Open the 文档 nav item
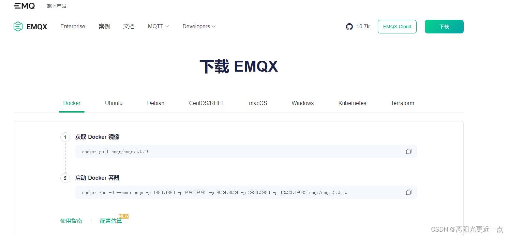This screenshot has height=236, width=508. point(129,27)
